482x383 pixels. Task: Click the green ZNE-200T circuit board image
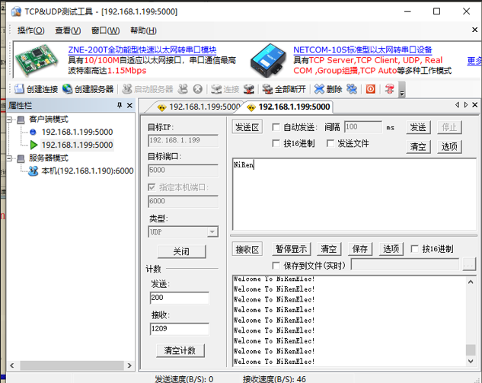point(37,60)
